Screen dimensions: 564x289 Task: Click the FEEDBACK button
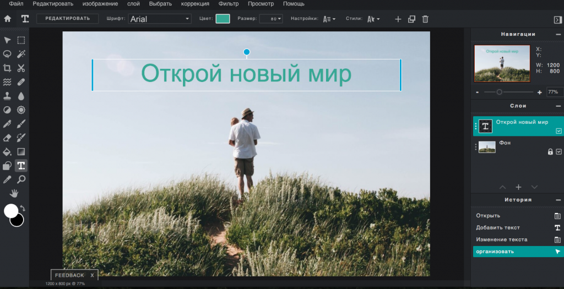click(69, 275)
